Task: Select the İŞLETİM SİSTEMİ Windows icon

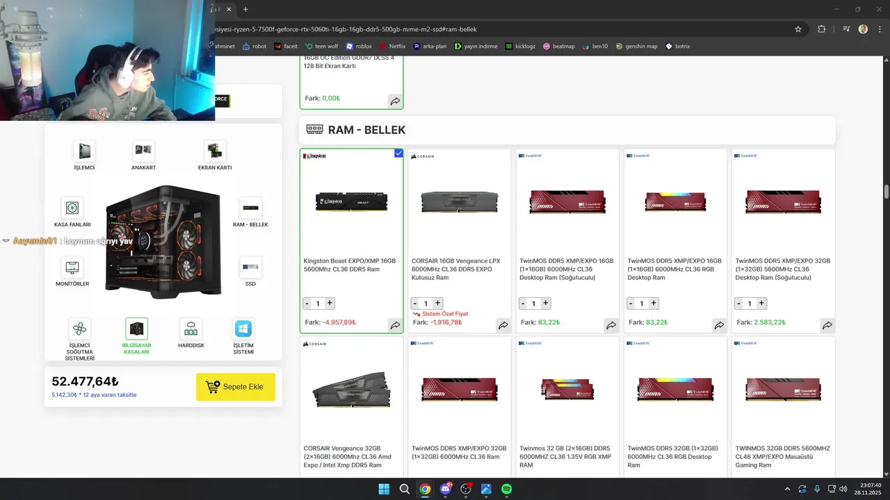Action: [243, 328]
